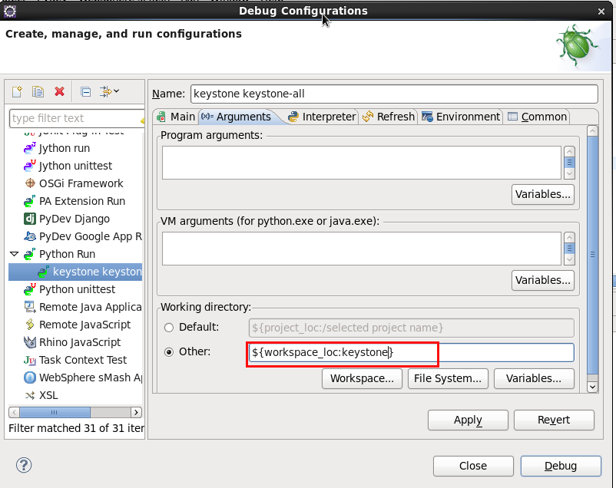Collapse the Python Run tree node
The image size is (616, 488).
(14, 254)
